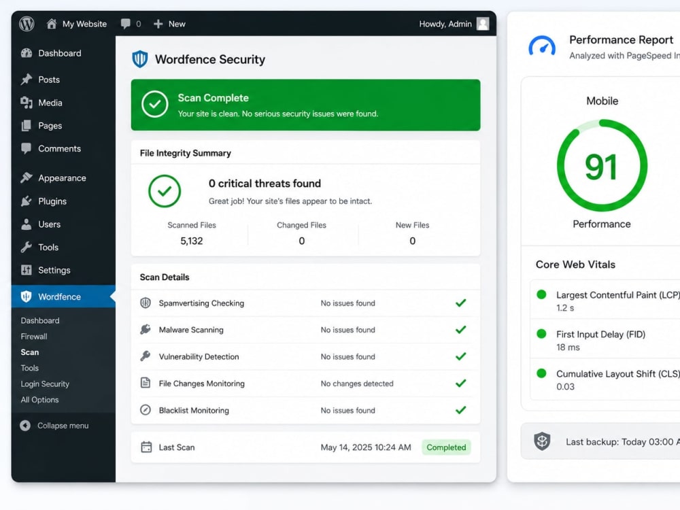Image resolution: width=680 pixels, height=510 pixels.
Task: Click the green CLS status dot
Action: click(x=541, y=373)
